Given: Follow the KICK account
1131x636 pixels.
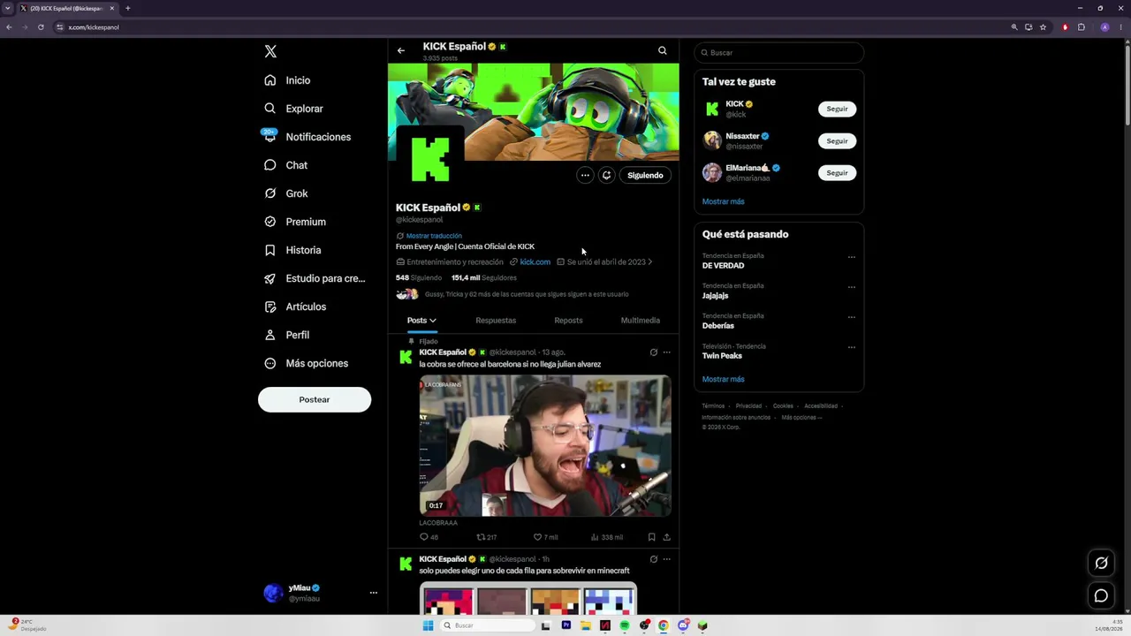Looking at the screenshot, I should (837, 109).
